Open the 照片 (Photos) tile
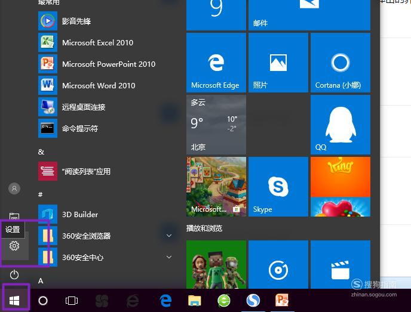411x312 pixels. pyautogui.click(x=278, y=63)
